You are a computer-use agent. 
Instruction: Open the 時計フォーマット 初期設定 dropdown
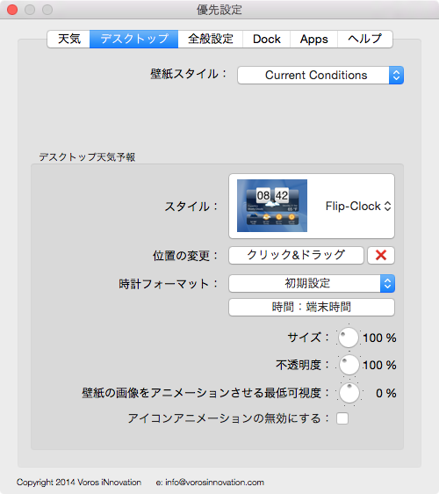click(x=312, y=284)
